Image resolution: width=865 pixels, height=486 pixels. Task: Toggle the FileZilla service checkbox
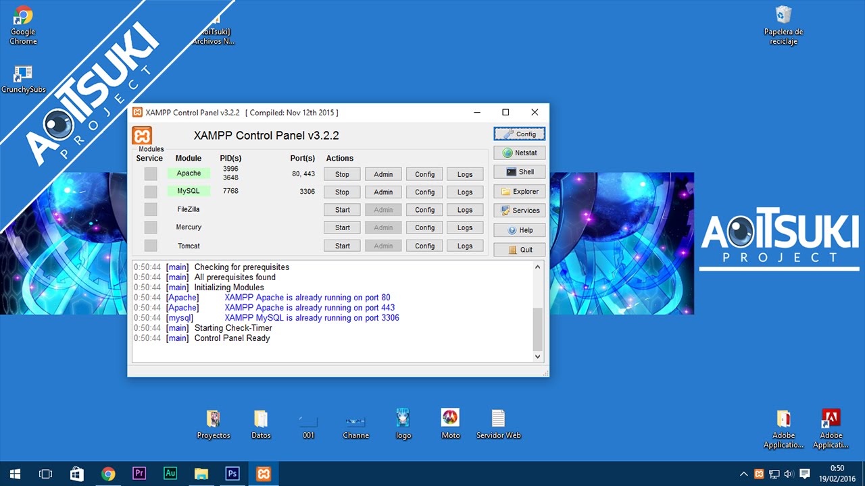[x=151, y=210]
